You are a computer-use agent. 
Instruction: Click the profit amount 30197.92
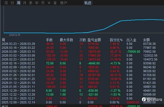(94, 75)
